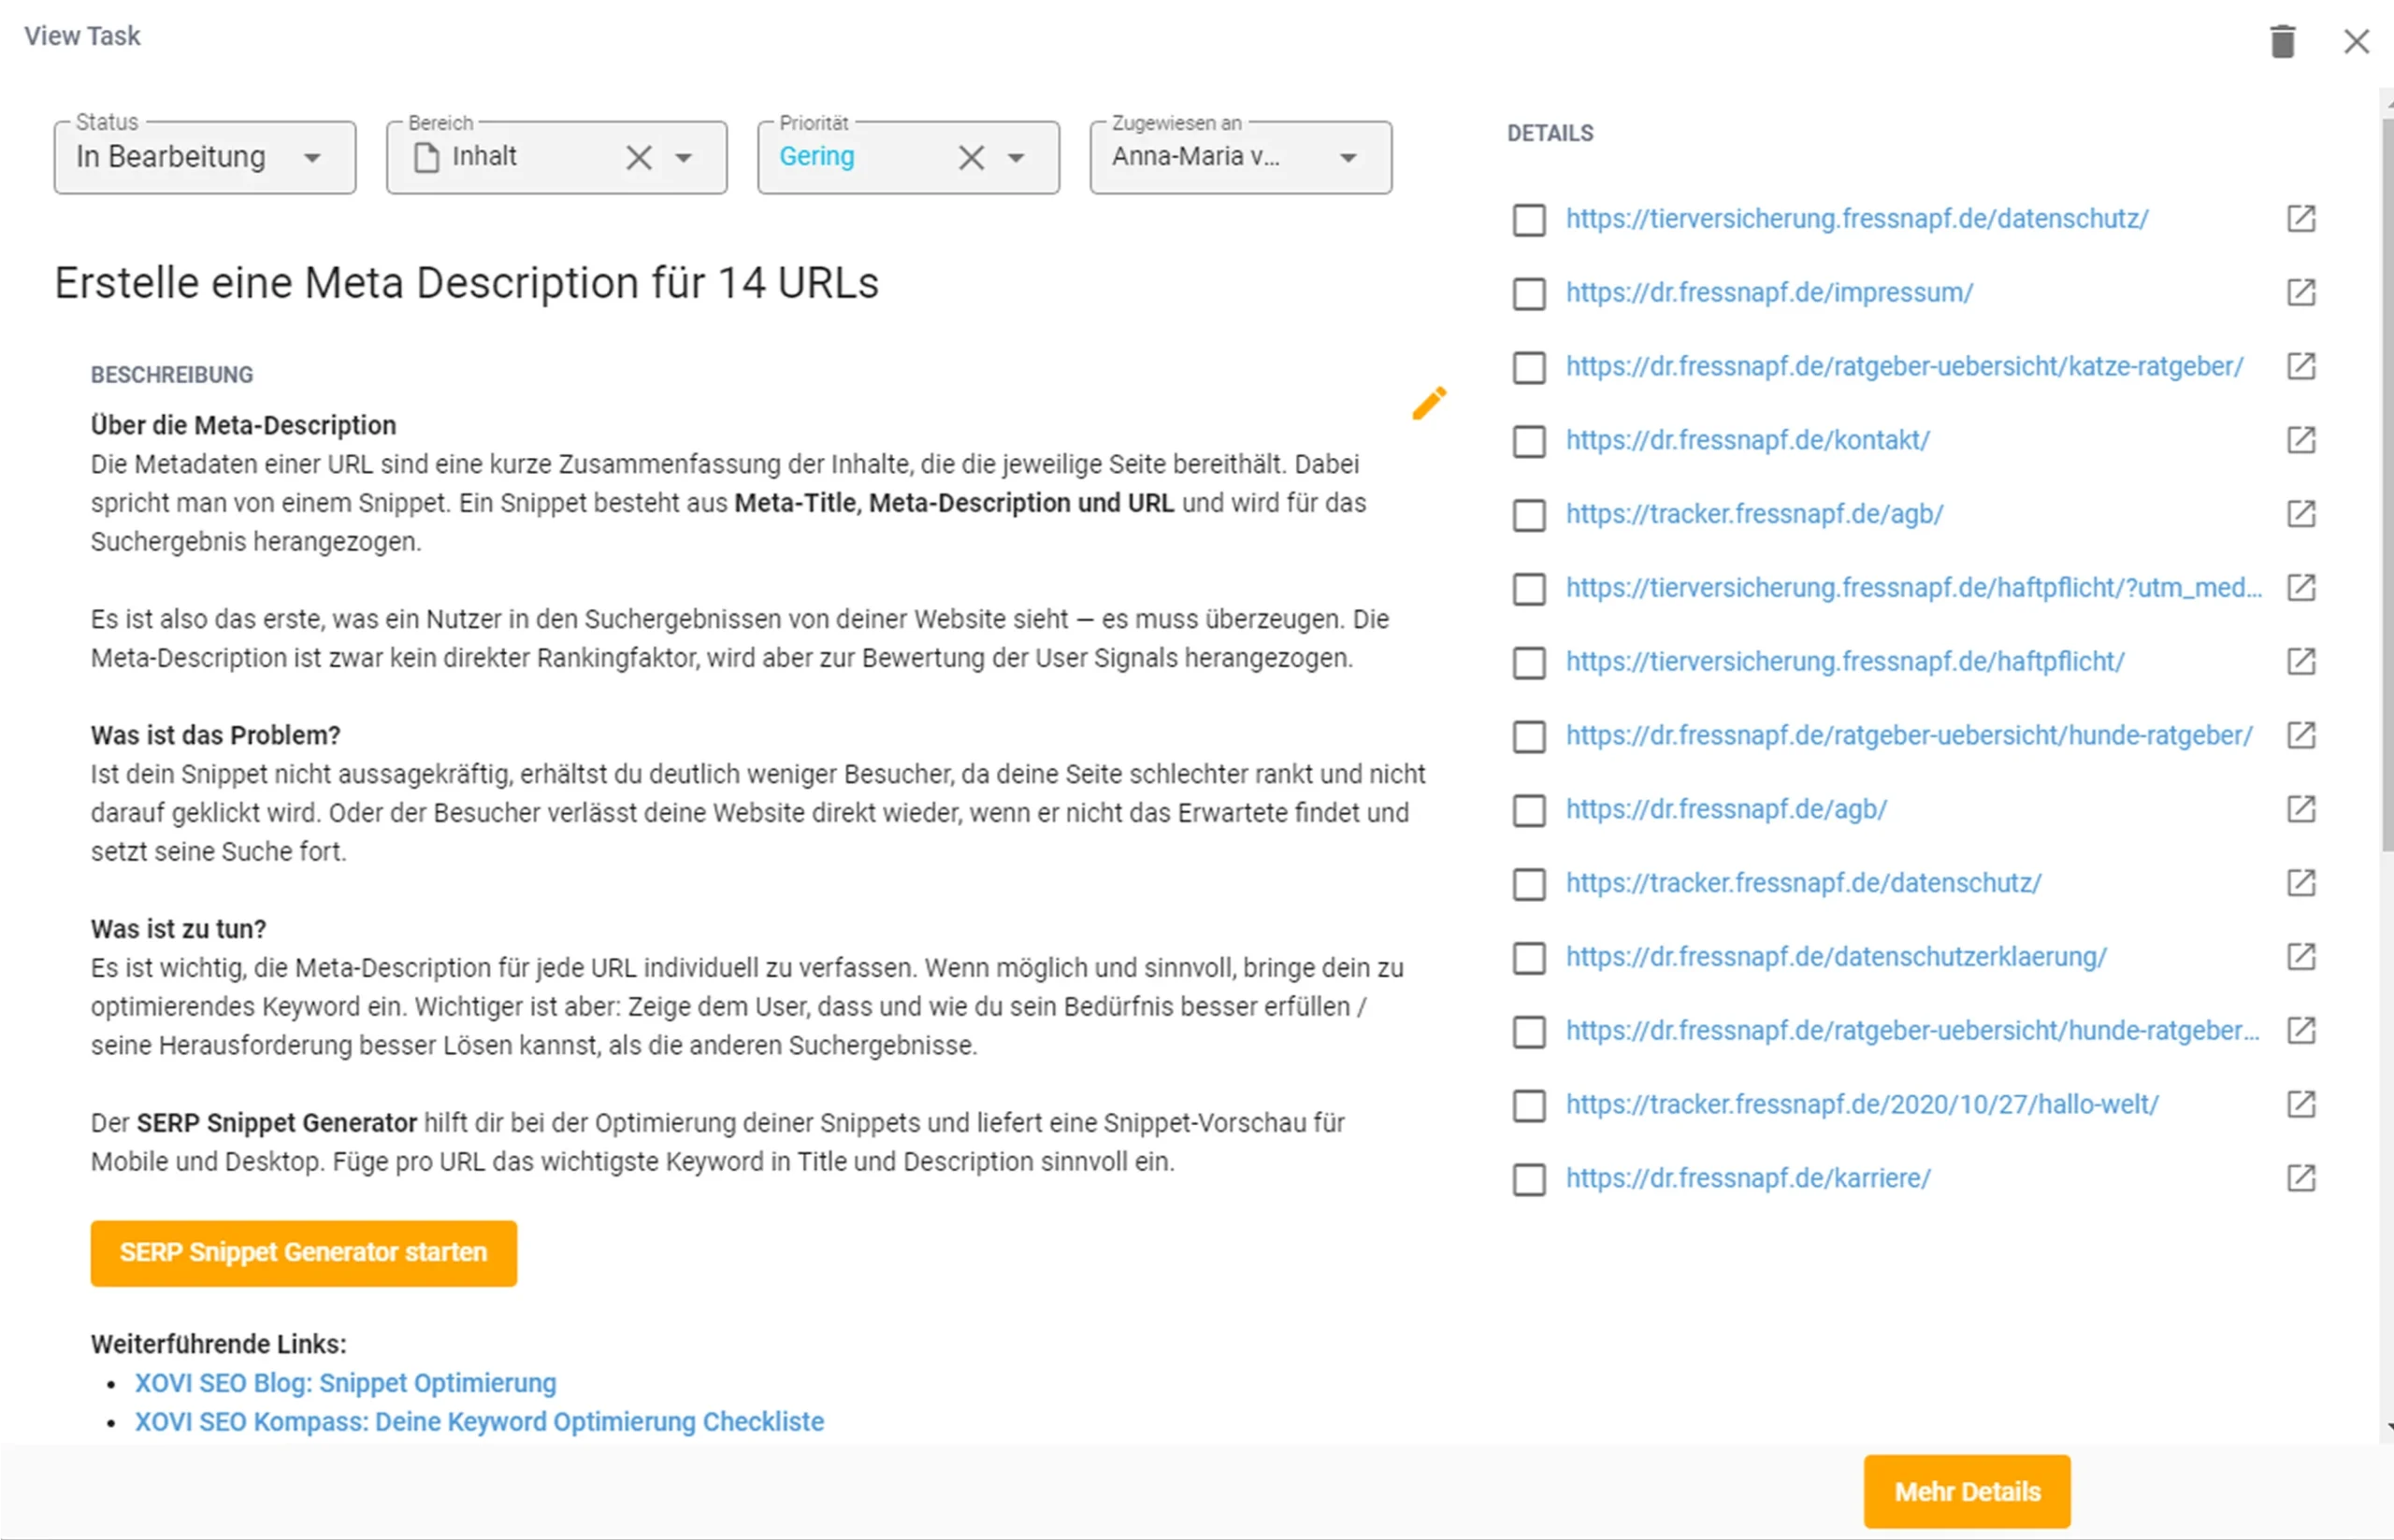The image size is (2394, 1540).
Task: Open the katze-ratgeber URL link
Action: pos(1904,367)
